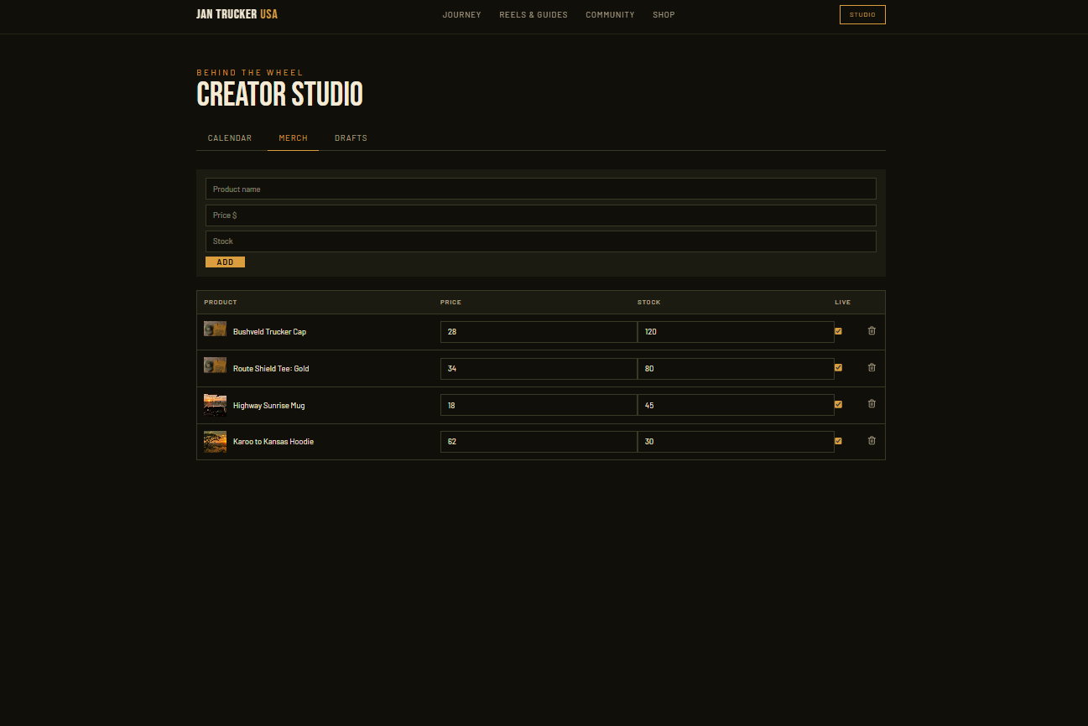The width and height of the screenshot is (1088, 726).
Task: Click Karoo to Kansas Hoodie thumbnail
Action: 215,442
